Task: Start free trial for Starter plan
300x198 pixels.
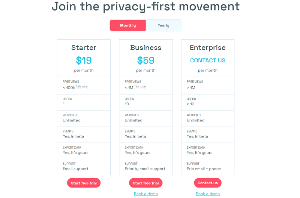Action: 84,183
